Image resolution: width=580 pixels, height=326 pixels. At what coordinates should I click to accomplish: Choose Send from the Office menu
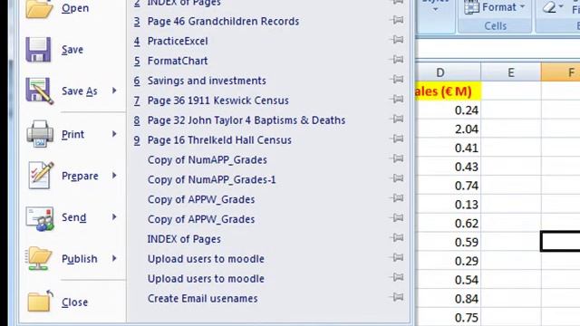tap(74, 217)
